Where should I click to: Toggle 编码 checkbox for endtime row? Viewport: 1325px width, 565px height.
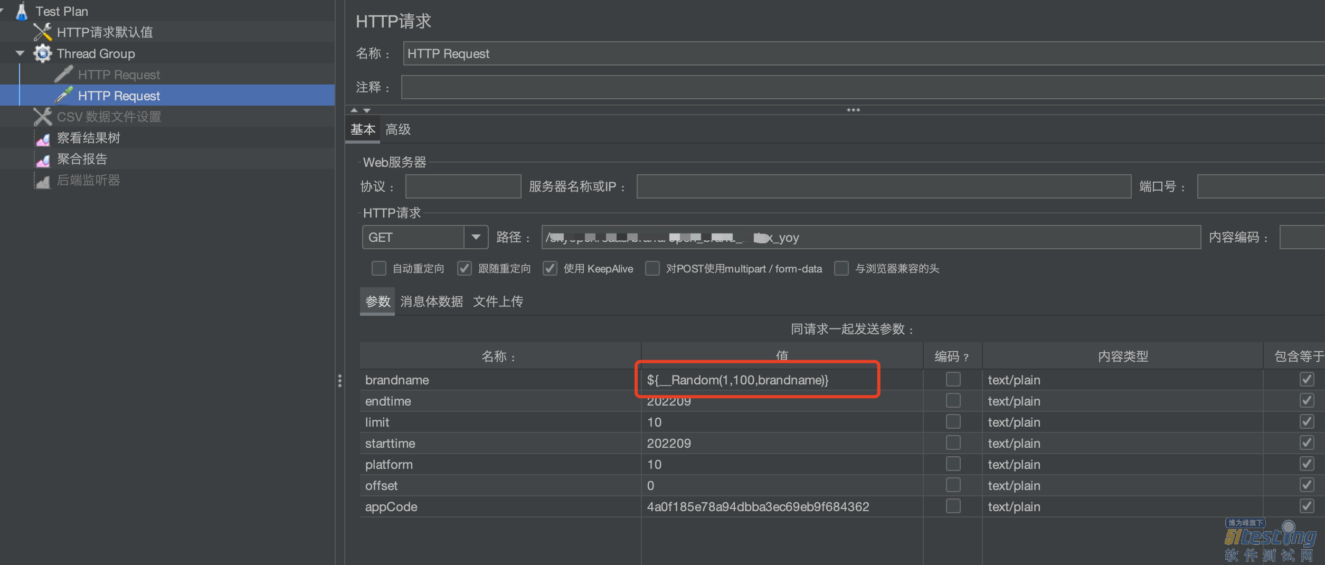953,400
